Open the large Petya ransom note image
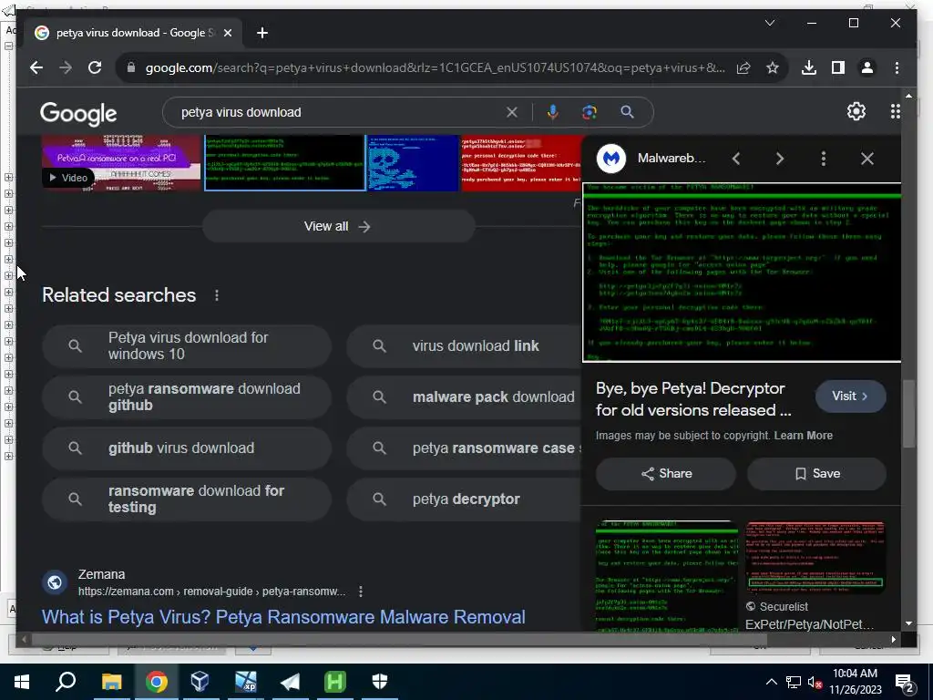Viewport: 933px width, 700px height. click(x=742, y=273)
